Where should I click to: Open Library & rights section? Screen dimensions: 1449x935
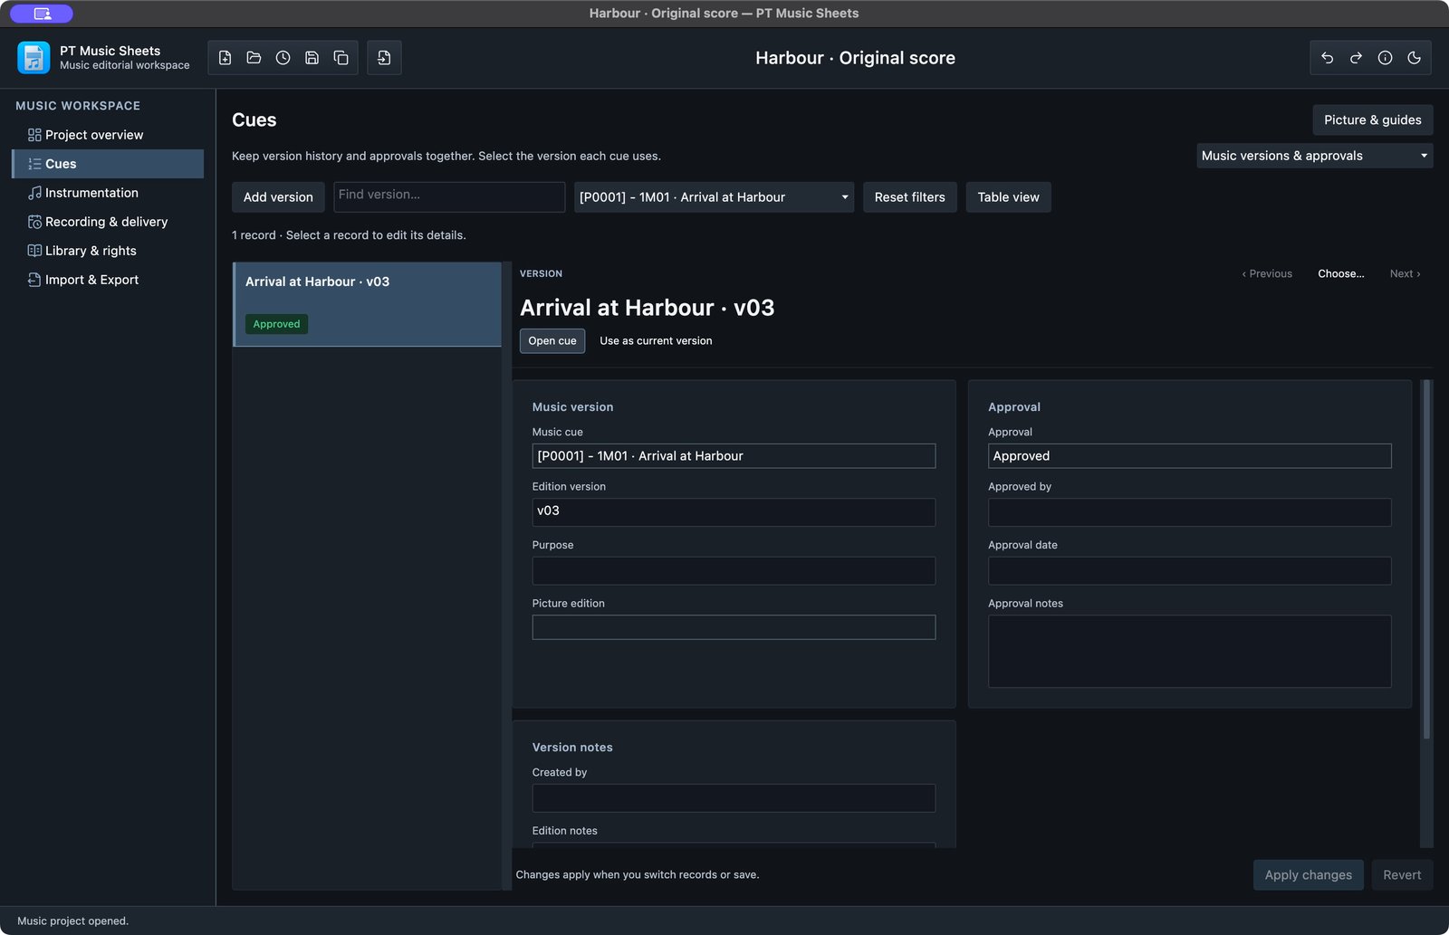(108, 251)
